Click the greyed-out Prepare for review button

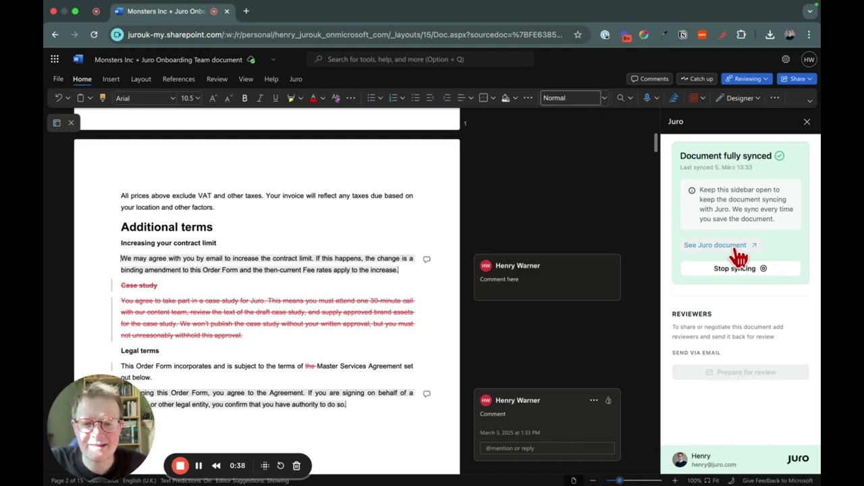point(740,372)
